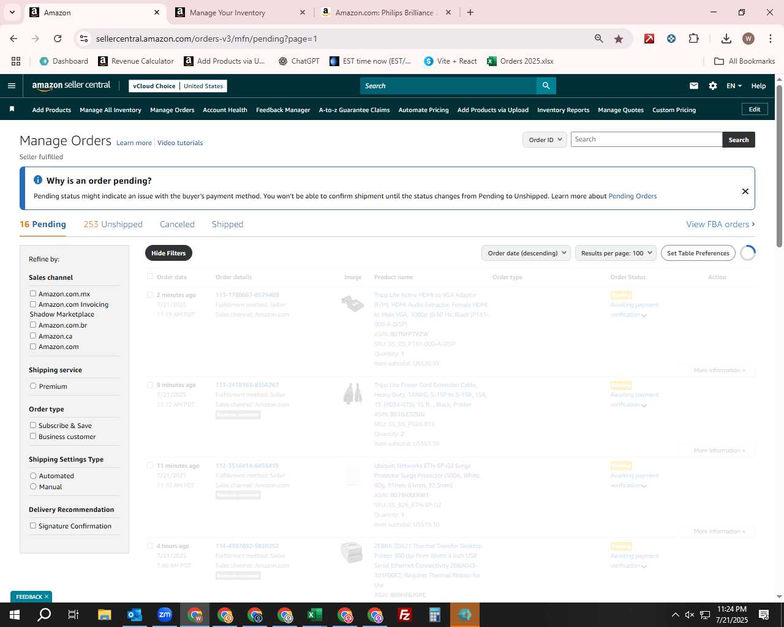Open the Seller Central hamburger menu
Image resolution: width=784 pixels, height=627 pixels.
[12, 86]
